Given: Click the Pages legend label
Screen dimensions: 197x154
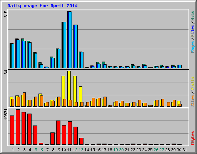Looking at the screenshot, I should pos(192,47).
